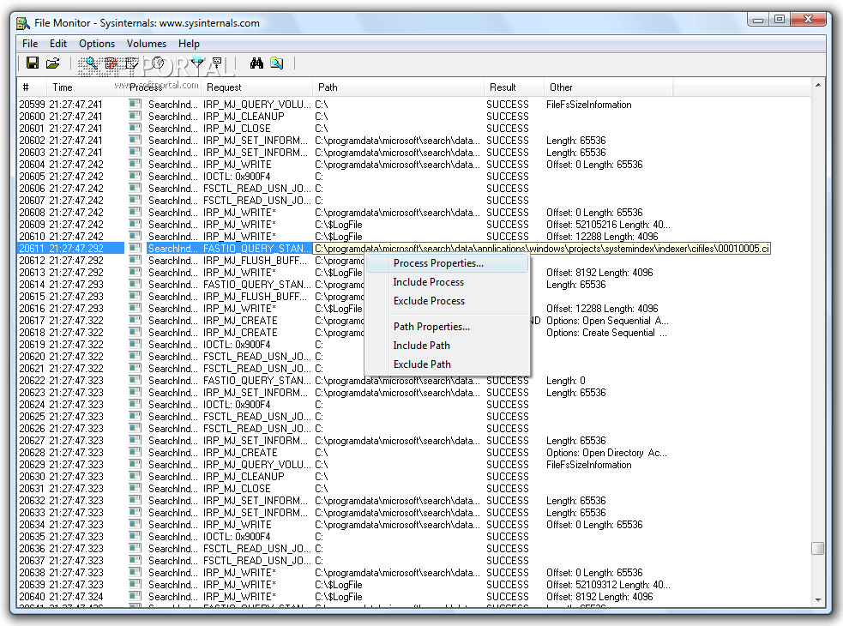This screenshot has width=843, height=626.
Task: Choose Include Path in context menu
Action: 421,346
